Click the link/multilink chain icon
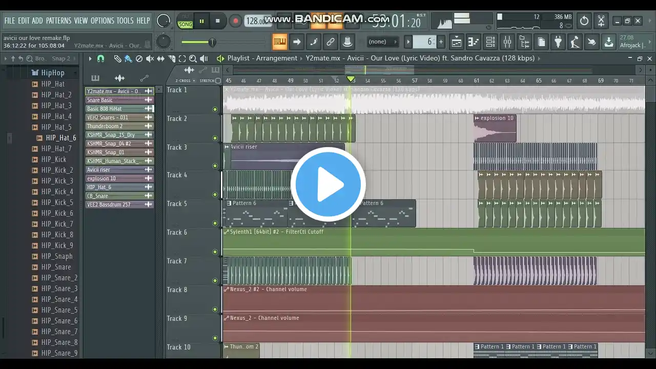The image size is (656, 369). [331, 42]
